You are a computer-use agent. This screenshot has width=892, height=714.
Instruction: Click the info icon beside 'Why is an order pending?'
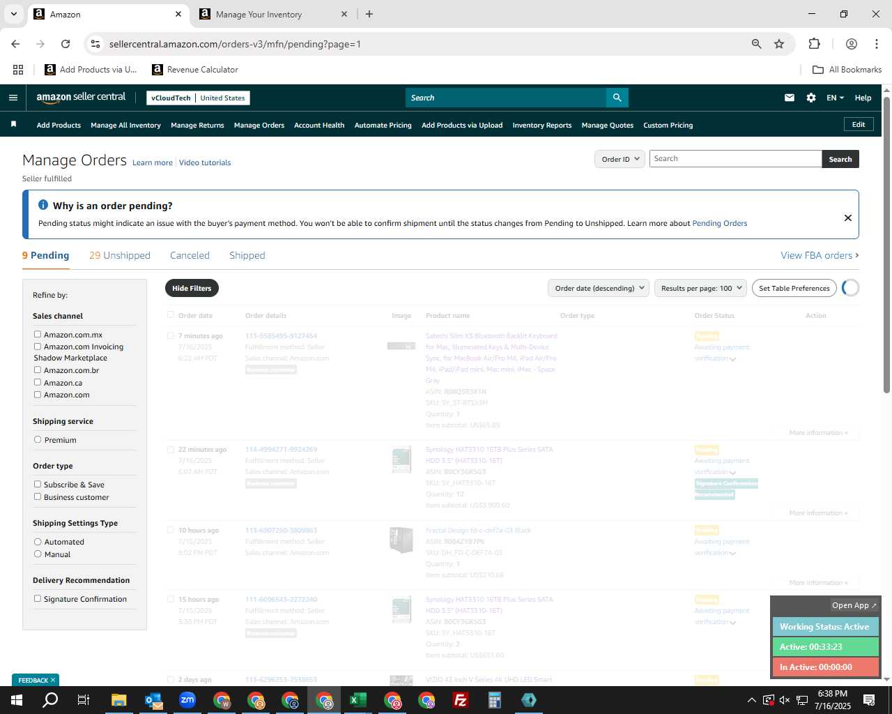43,205
